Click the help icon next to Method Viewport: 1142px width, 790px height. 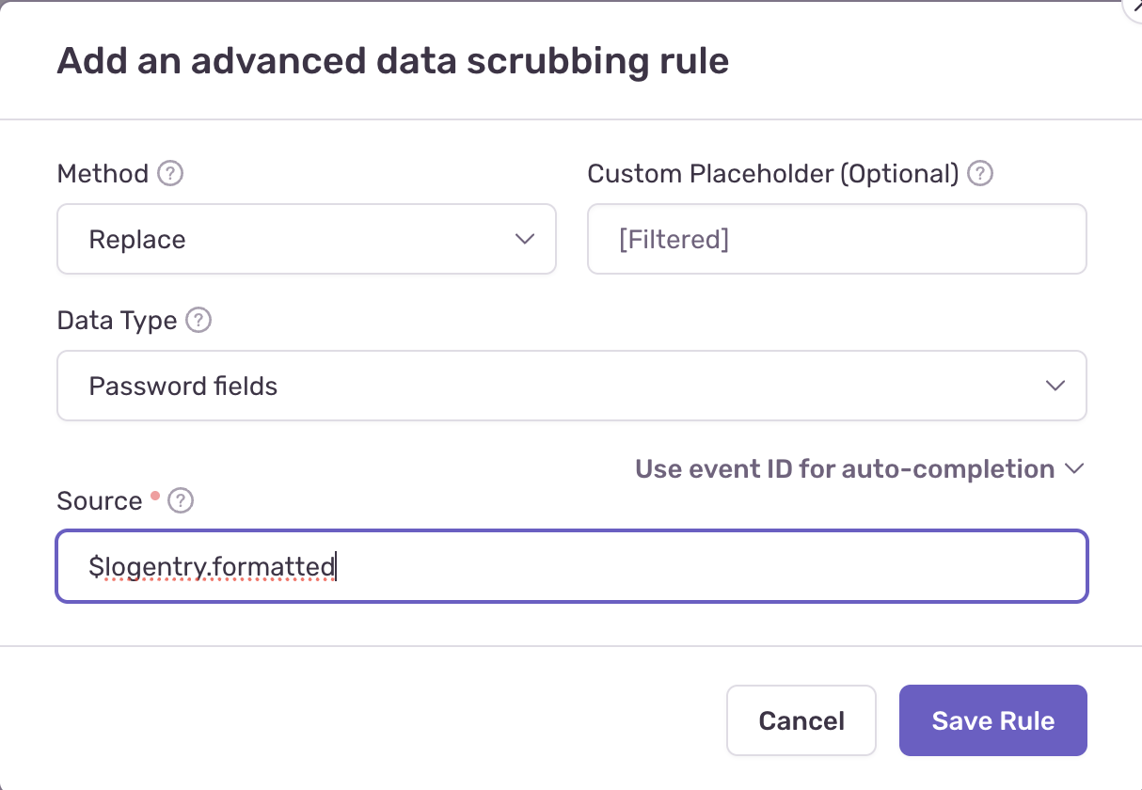click(170, 174)
